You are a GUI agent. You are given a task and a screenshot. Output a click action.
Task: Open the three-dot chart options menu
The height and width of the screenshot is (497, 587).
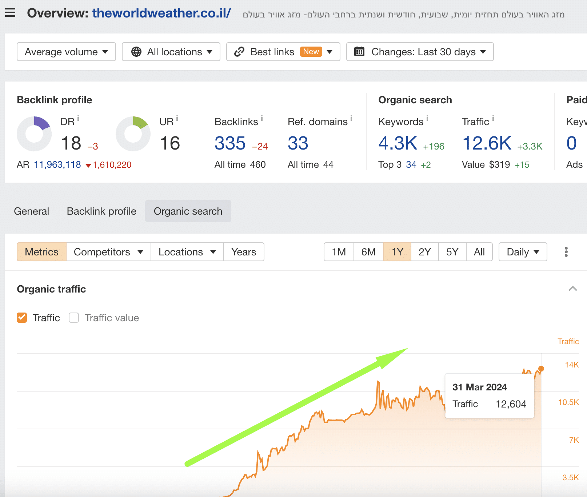(x=566, y=252)
